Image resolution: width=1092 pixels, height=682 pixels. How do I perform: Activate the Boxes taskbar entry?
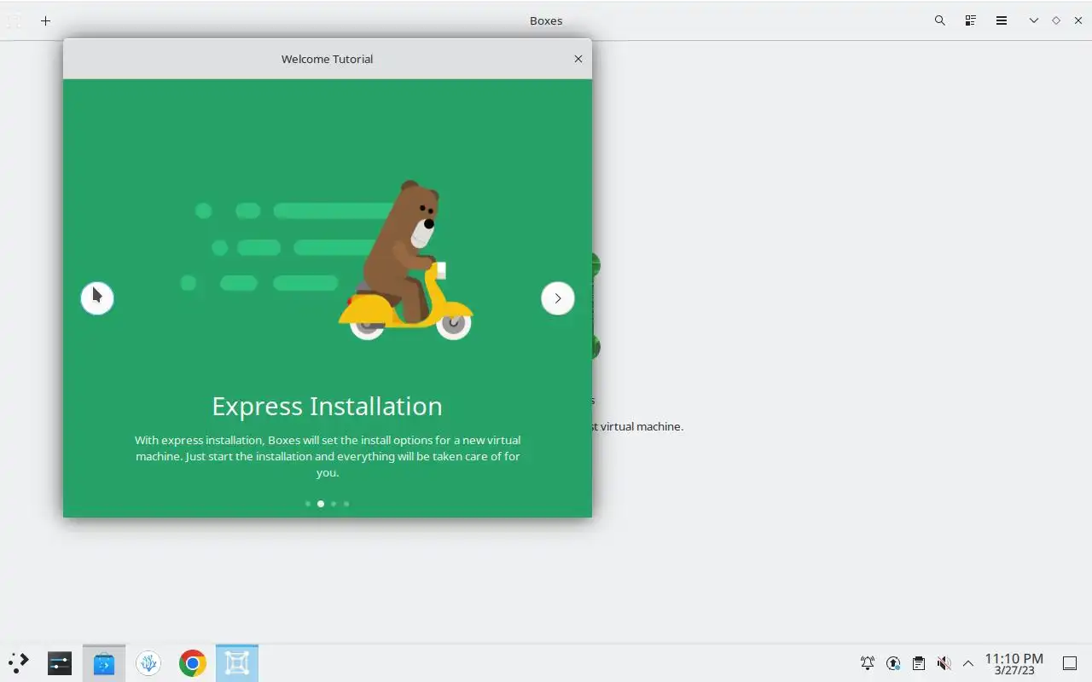click(237, 662)
